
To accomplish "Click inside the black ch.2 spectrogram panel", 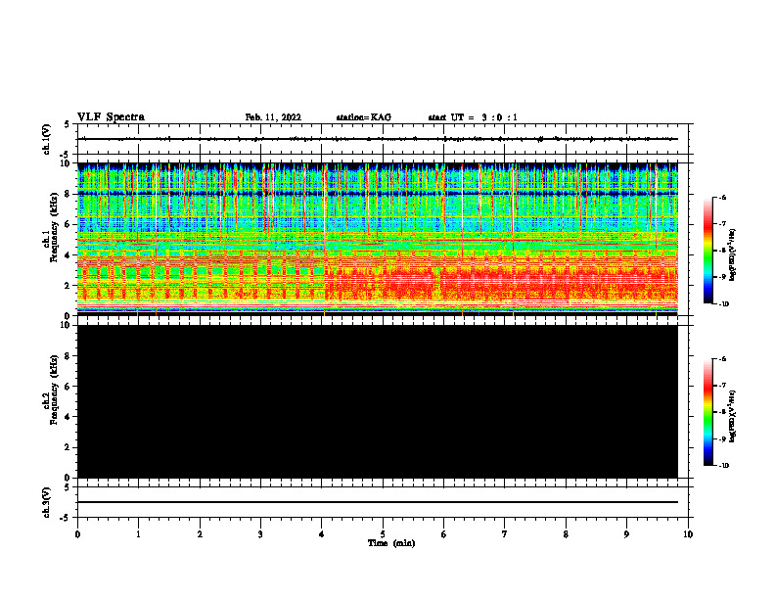I will click(377, 401).
